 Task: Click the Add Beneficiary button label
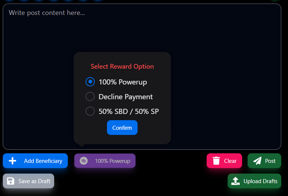coord(43,161)
